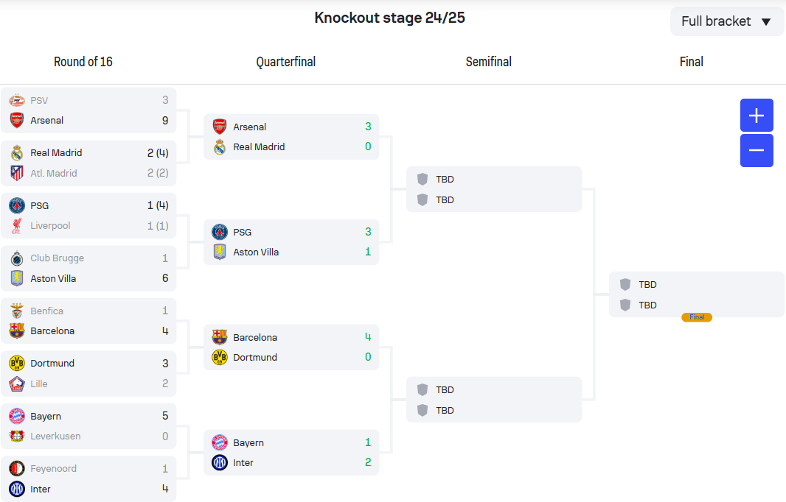Viewport: 786px width, 502px height.
Task: Click the Final TBD match card
Action: click(697, 294)
